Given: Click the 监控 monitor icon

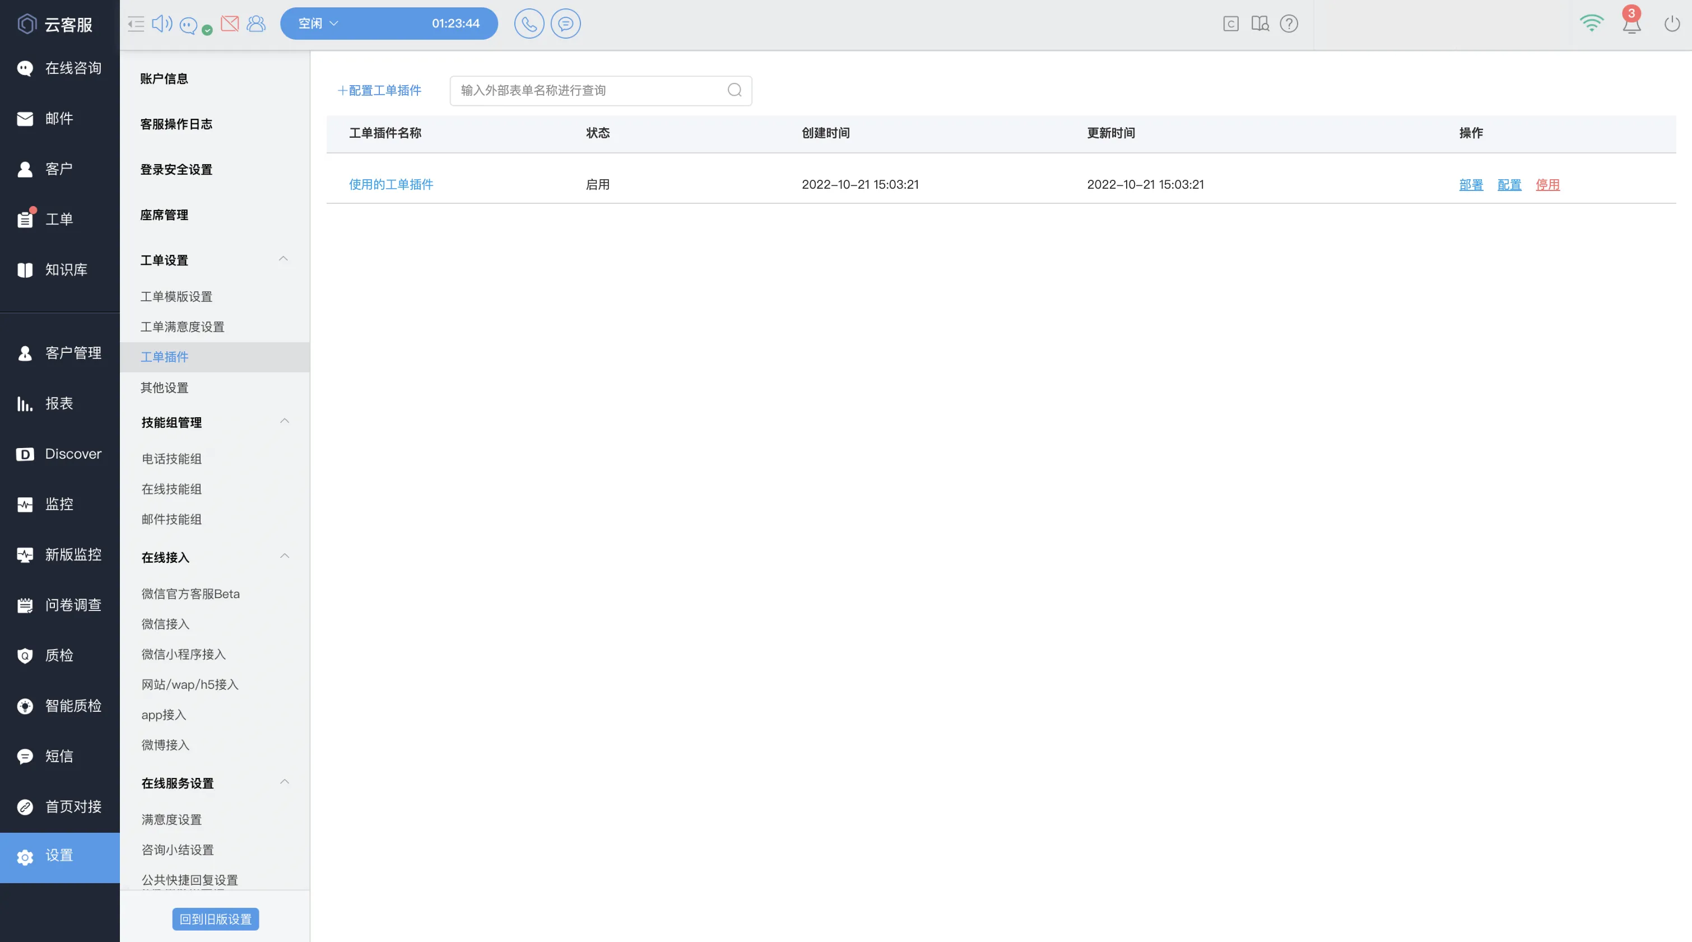Looking at the screenshot, I should point(25,505).
